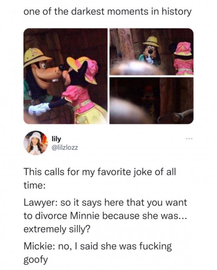Open the three-dot more options menu

click(x=189, y=138)
